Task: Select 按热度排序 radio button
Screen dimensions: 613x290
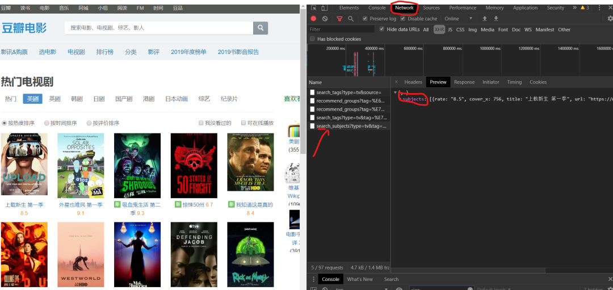Action: 5,123
